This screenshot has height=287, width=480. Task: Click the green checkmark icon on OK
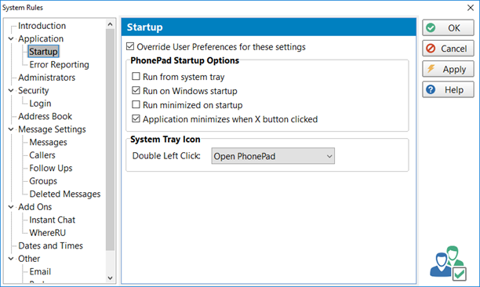point(431,28)
